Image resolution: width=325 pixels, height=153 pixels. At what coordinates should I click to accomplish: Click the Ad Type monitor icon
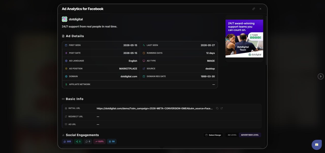tap(144, 61)
